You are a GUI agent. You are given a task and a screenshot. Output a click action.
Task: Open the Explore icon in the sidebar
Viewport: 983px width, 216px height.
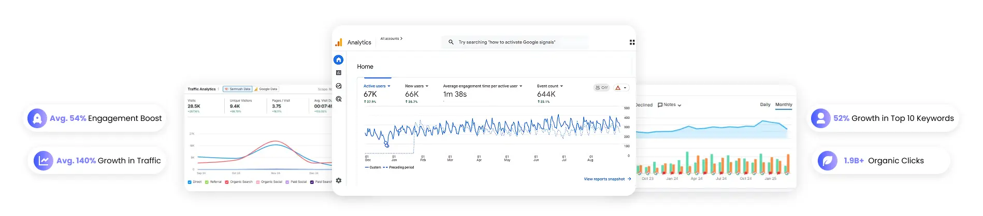(339, 86)
